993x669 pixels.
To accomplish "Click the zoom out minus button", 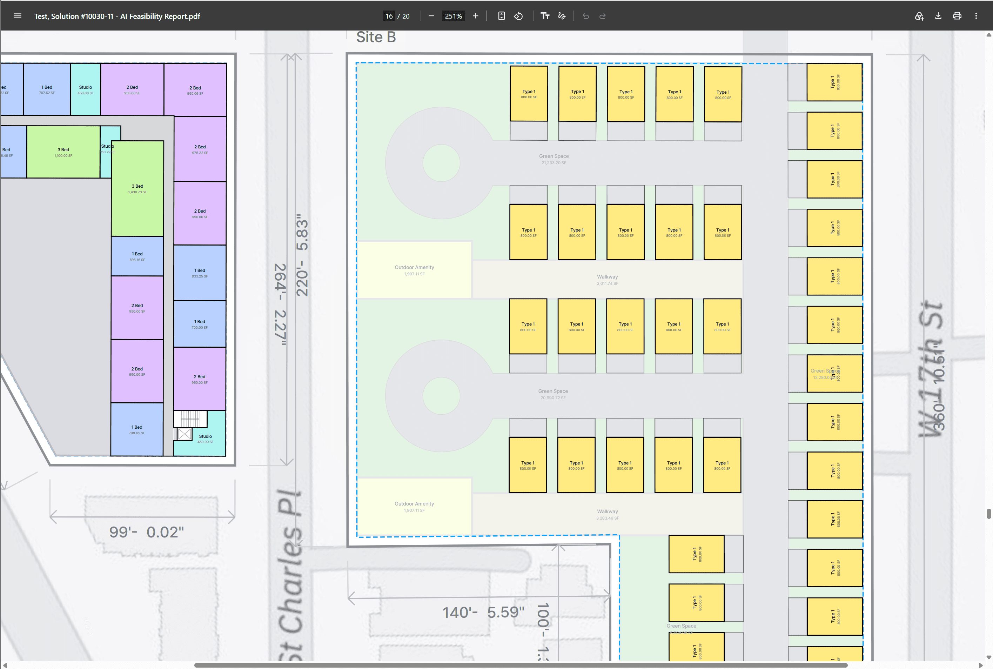I will click(x=431, y=16).
